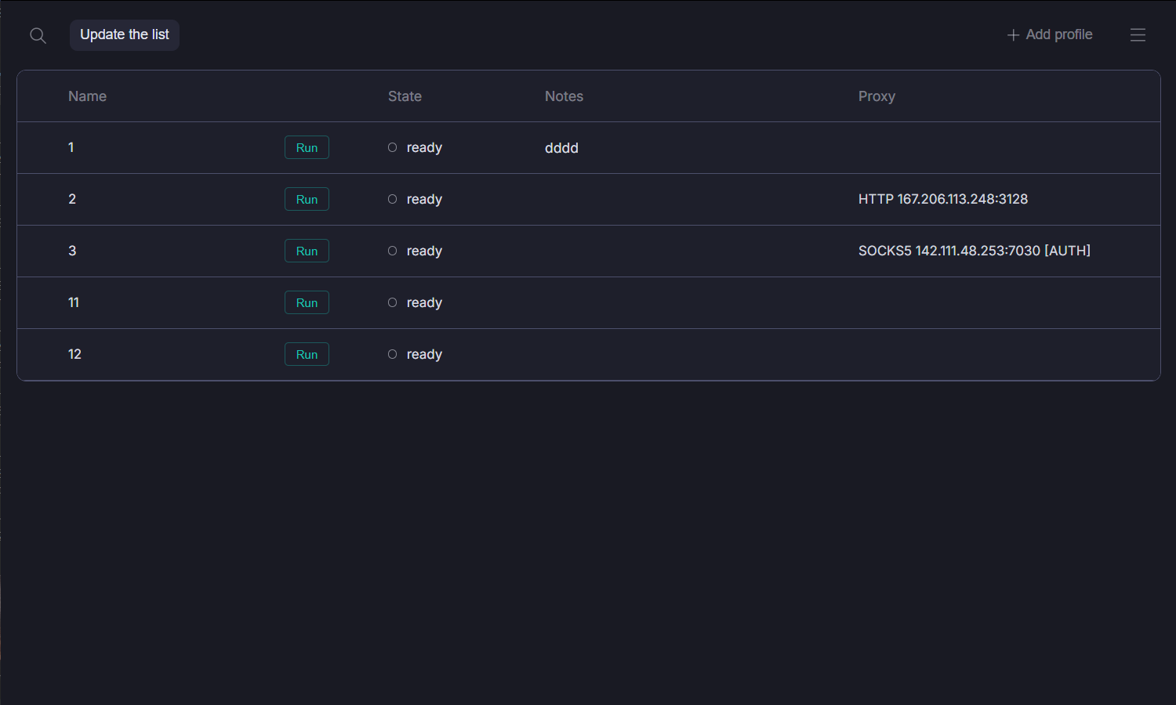Click the state circle for profile 3

[392, 251]
